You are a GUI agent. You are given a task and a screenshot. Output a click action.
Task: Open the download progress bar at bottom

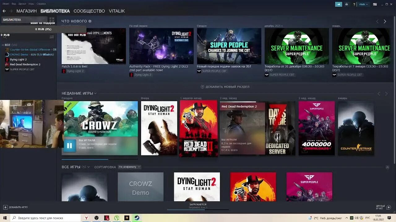click(x=198, y=210)
